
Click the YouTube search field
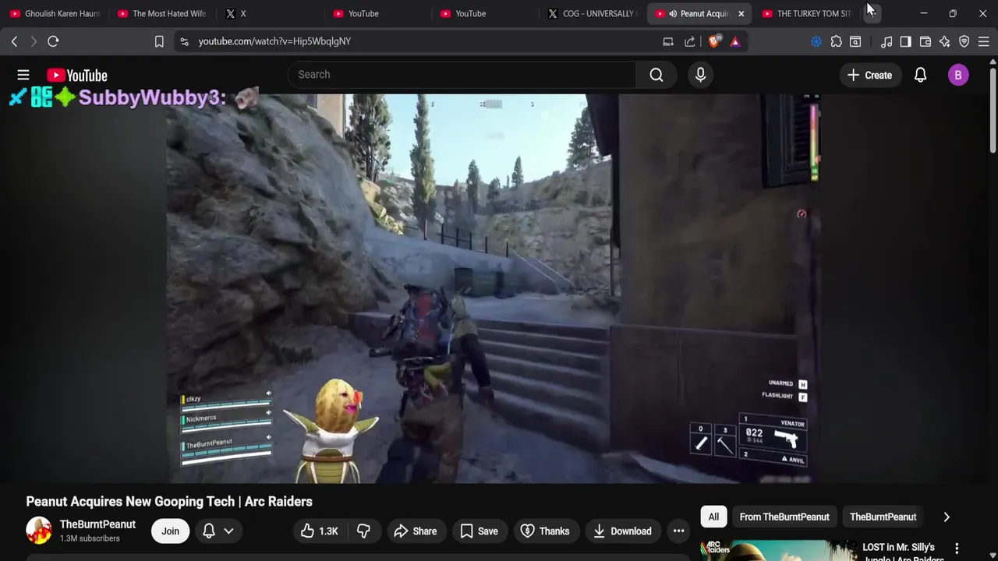pos(462,75)
